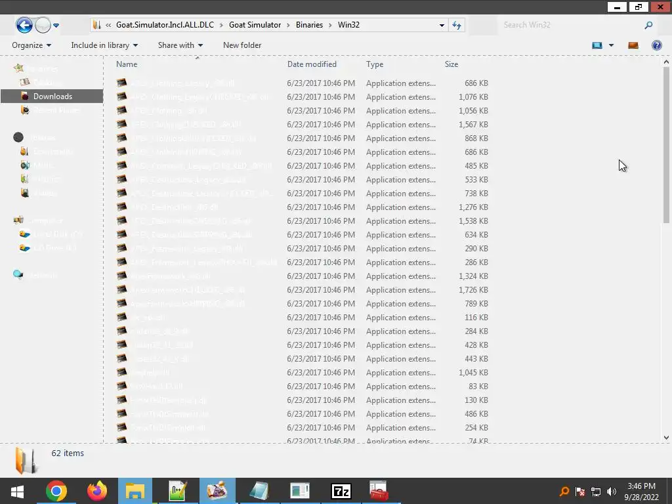
Task: Sort files by the Name column
Action: click(127, 64)
